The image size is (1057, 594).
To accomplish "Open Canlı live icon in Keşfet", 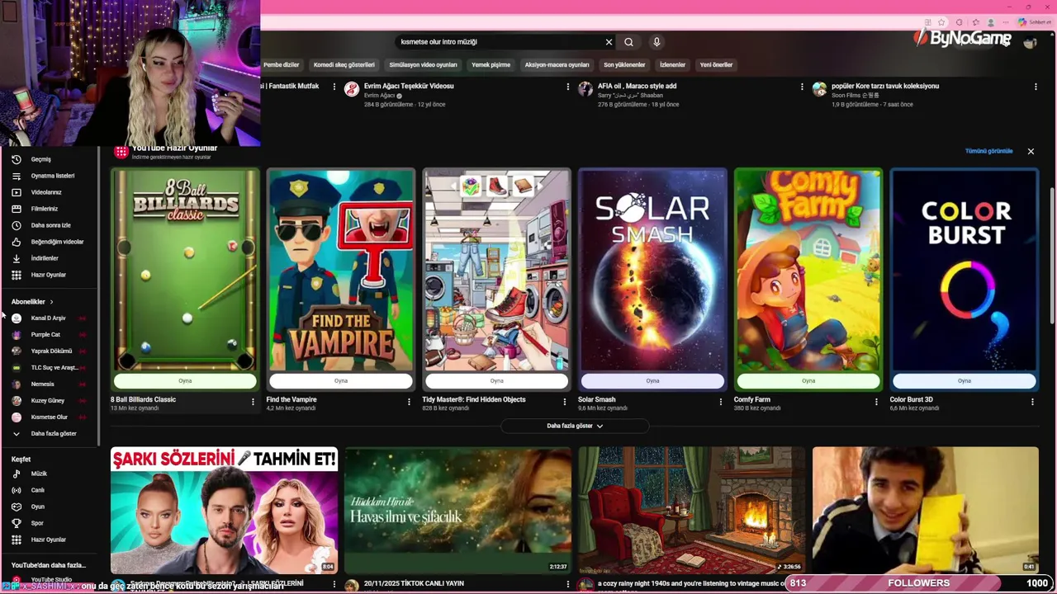I will tap(16, 490).
